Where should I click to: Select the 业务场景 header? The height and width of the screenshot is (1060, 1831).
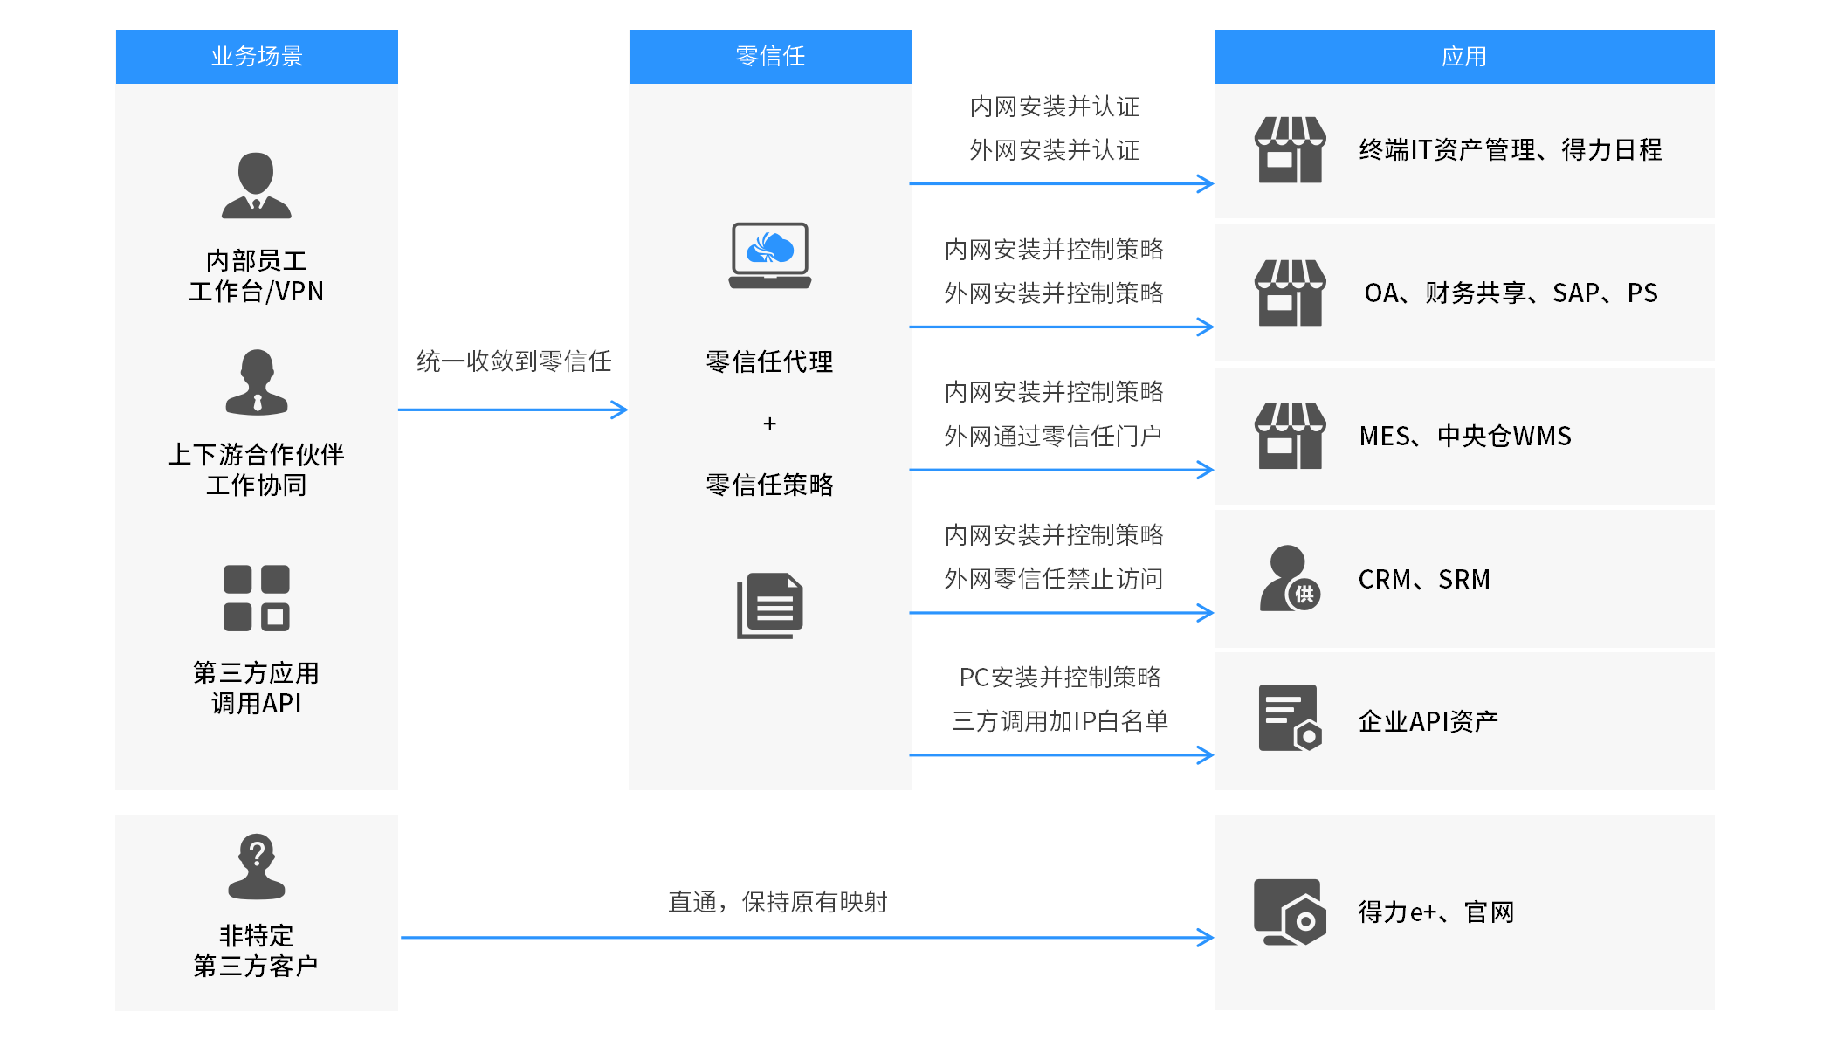coord(256,57)
